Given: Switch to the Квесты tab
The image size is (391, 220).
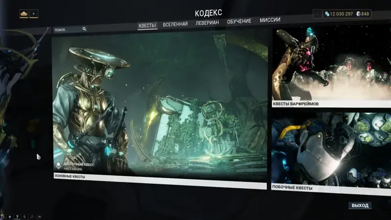Looking at the screenshot, I should pyautogui.click(x=148, y=25).
